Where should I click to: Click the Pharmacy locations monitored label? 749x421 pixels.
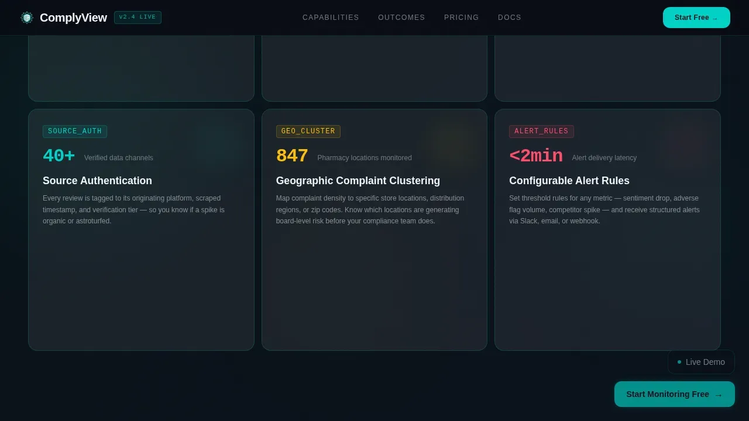click(x=365, y=158)
